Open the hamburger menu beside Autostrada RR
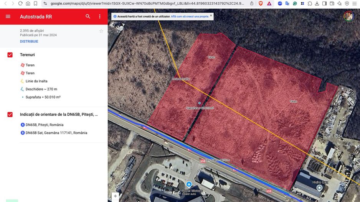360x202 pixels. click(8, 17)
